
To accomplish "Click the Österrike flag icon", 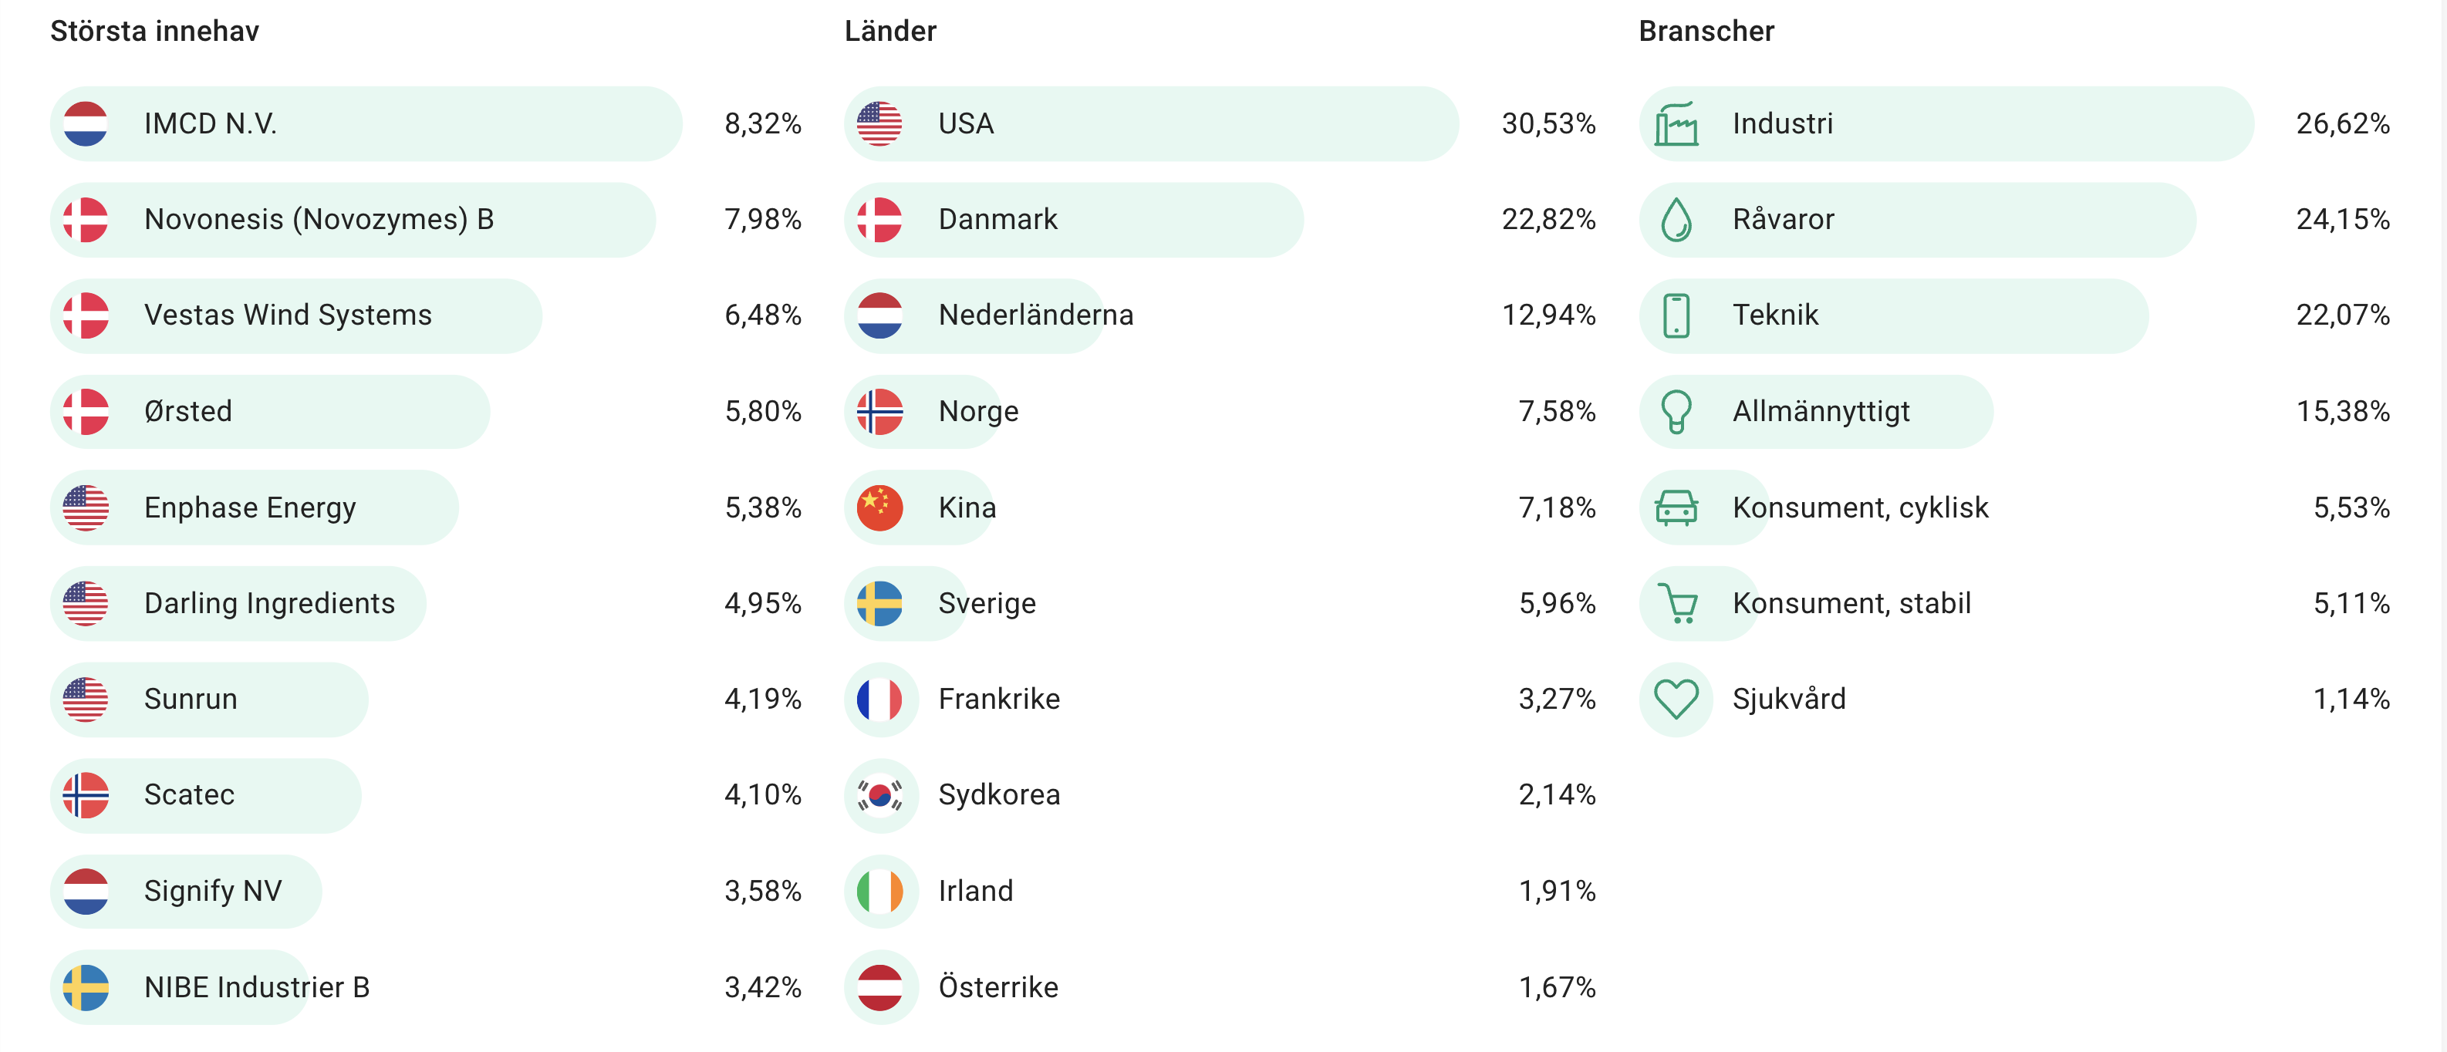I will [x=879, y=987].
